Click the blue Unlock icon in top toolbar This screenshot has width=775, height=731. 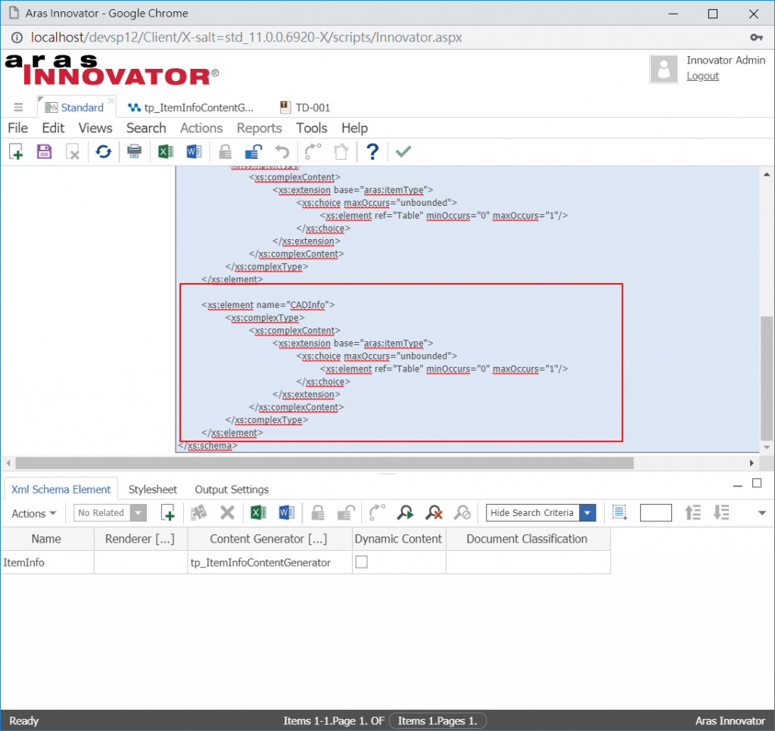pos(254,152)
